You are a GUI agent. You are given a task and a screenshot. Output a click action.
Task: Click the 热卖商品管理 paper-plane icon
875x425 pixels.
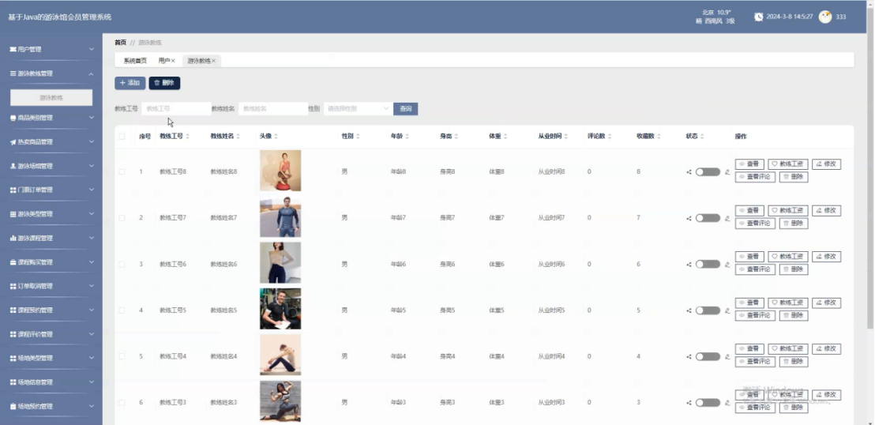point(13,142)
